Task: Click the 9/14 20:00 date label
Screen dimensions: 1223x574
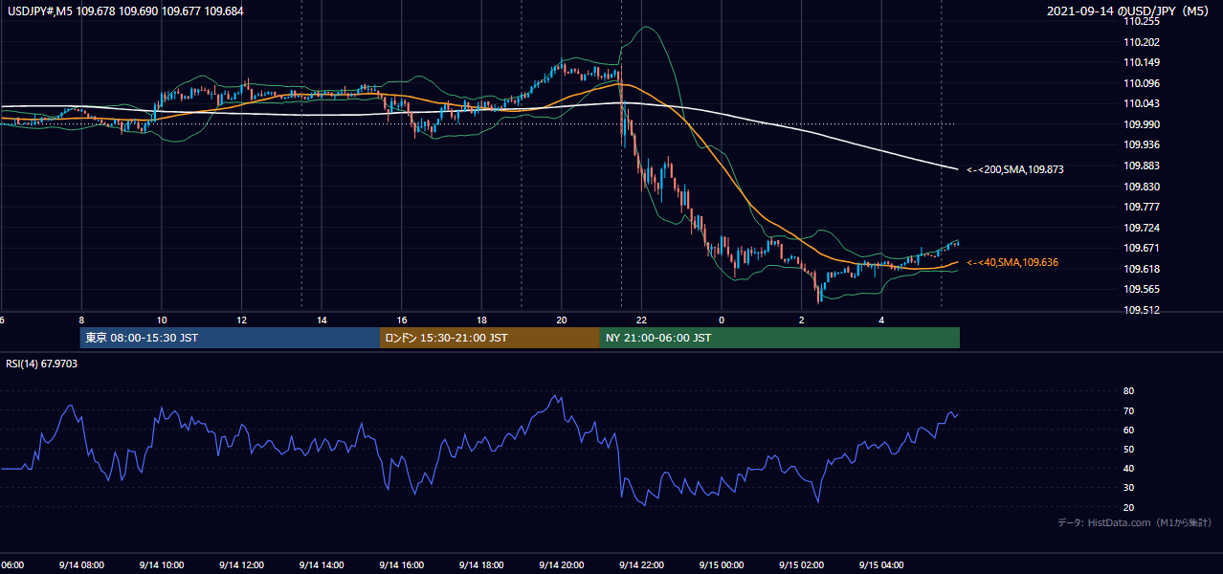Action: coord(562,564)
